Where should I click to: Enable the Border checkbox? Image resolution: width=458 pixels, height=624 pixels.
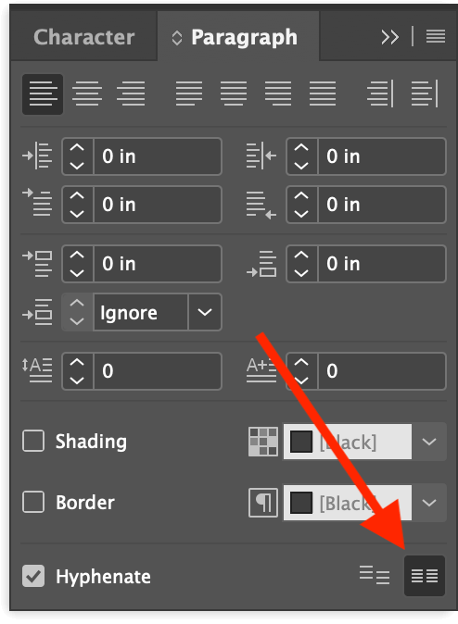coord(33,502)
